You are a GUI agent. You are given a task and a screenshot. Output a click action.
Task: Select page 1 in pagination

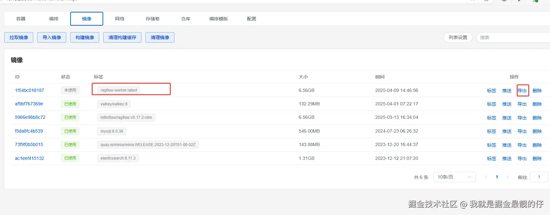click(497, 177)
